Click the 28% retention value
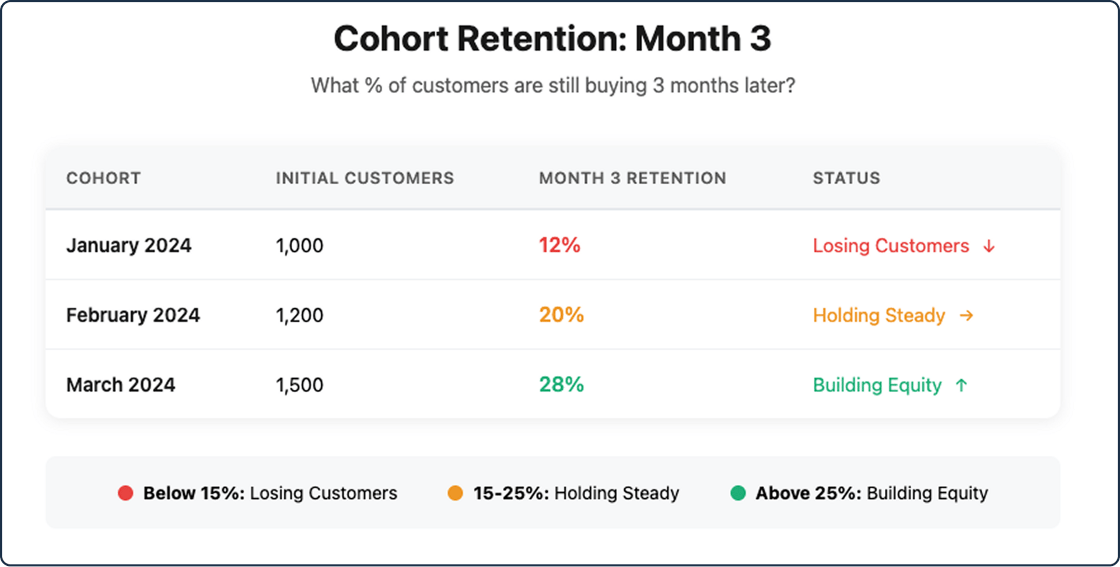1120x567 pixels. point(561,384)
